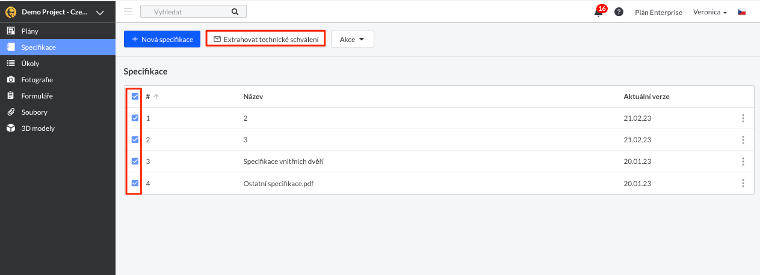Toggle the select-all checkbox in header
Screen dimensions: 760x275
tap(135, 96)
